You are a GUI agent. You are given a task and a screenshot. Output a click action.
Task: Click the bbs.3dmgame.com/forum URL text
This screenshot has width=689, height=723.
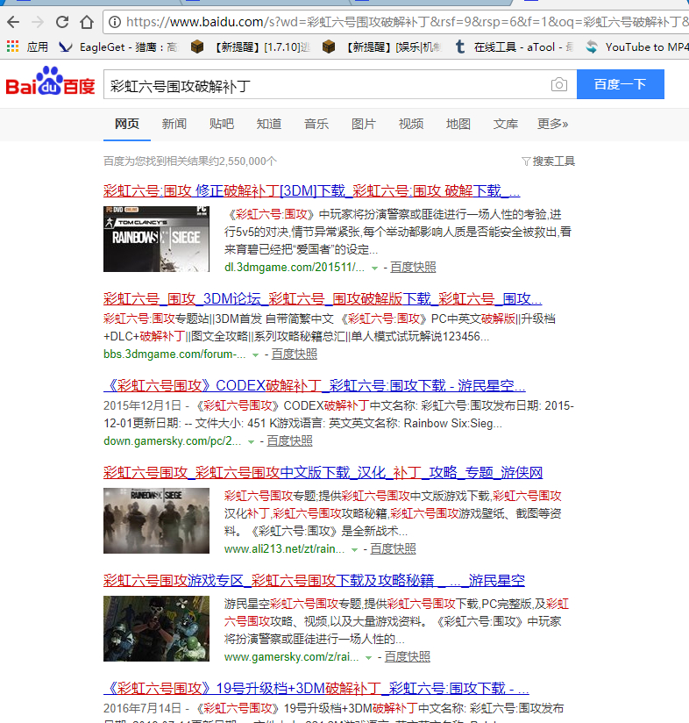pyautogui.click(x=175, y=354)
